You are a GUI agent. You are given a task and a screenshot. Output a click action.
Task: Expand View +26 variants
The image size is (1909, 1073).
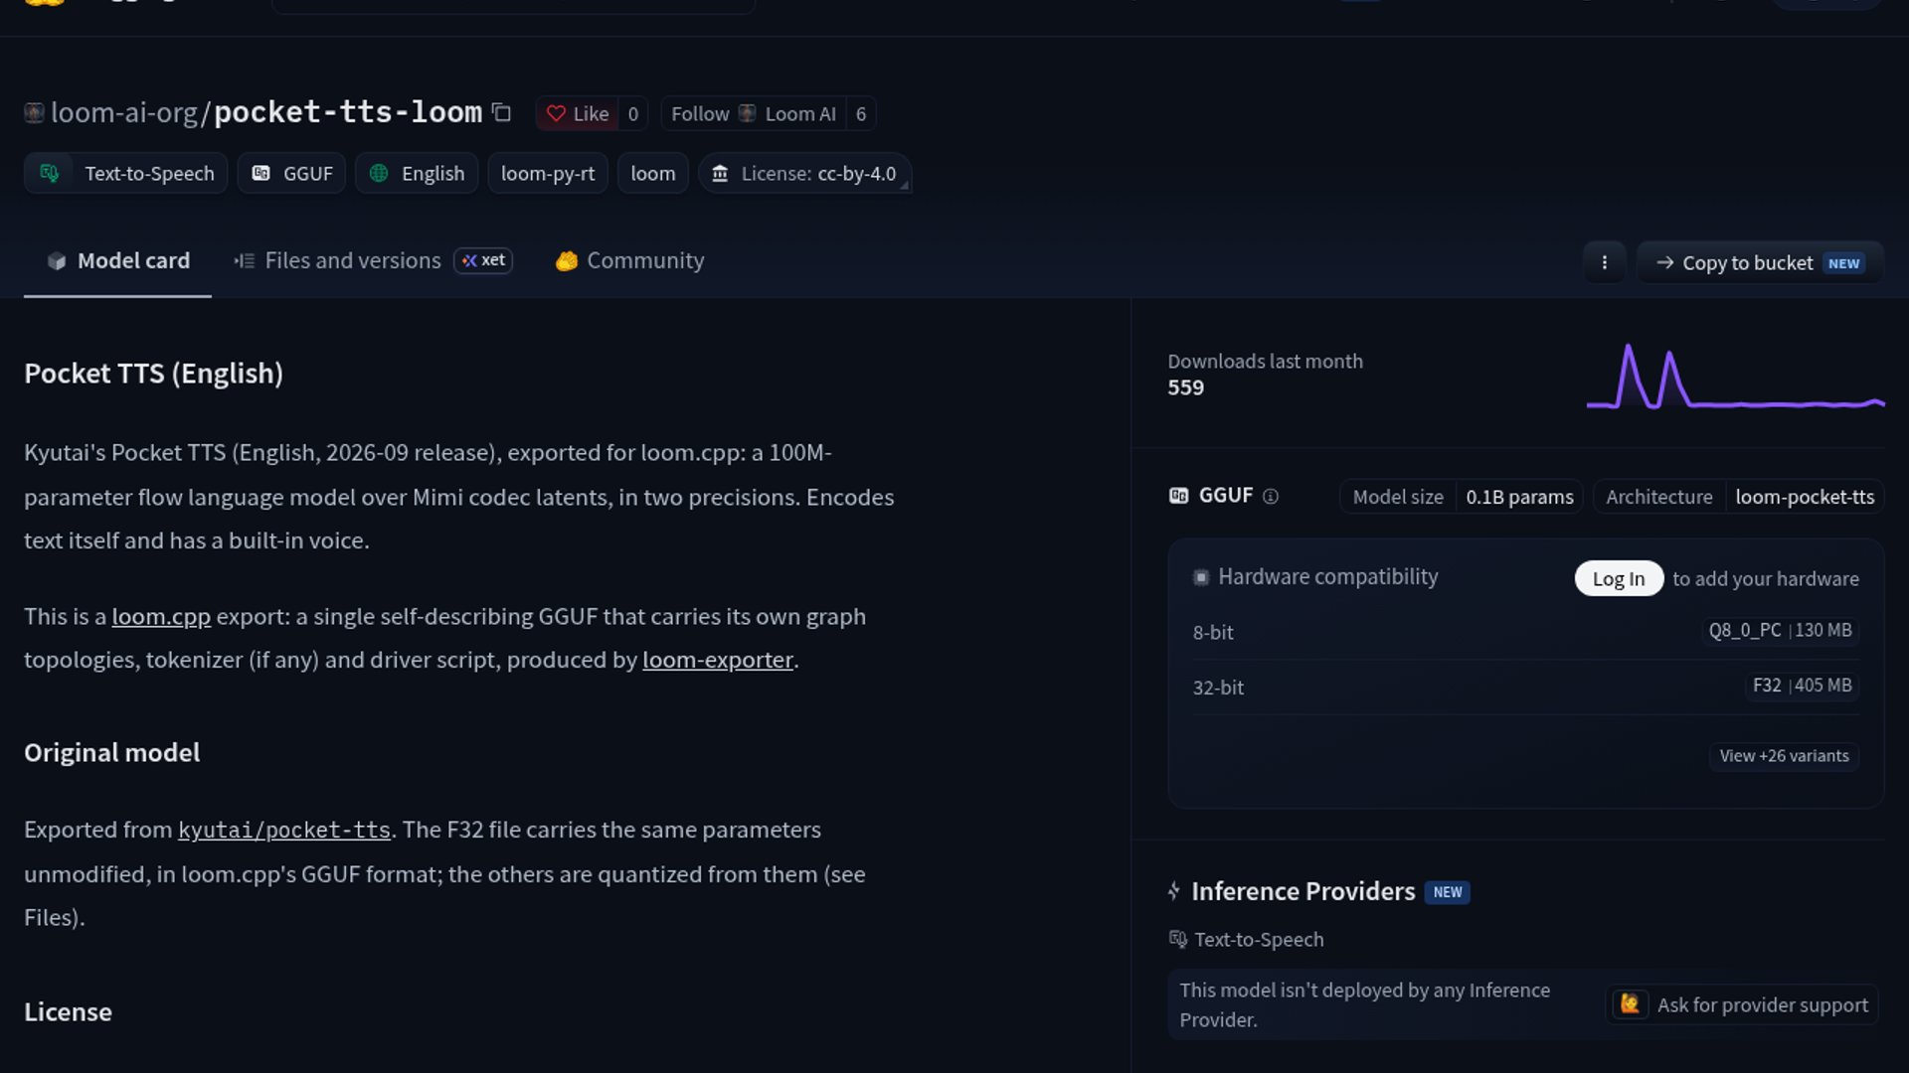(1784, 756)
